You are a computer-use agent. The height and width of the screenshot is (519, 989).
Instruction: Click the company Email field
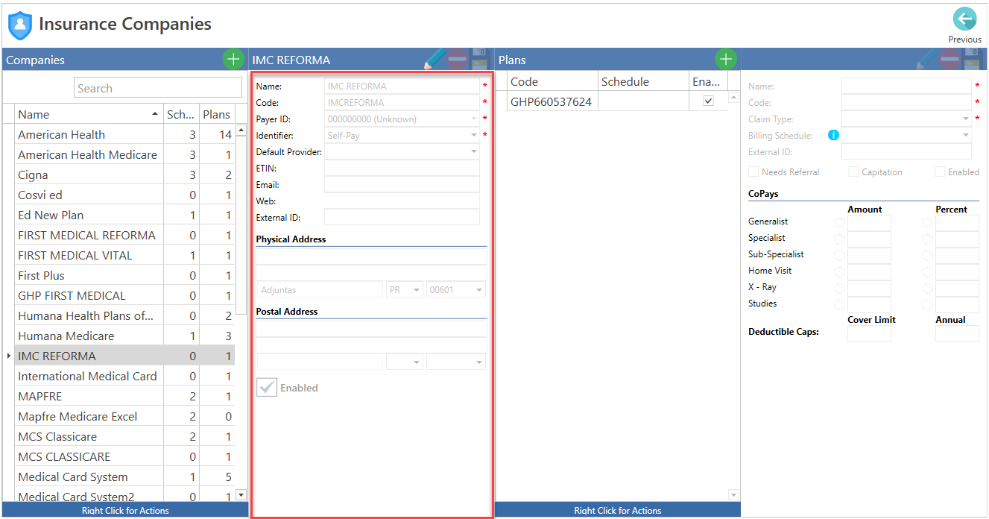click(402, 184)
